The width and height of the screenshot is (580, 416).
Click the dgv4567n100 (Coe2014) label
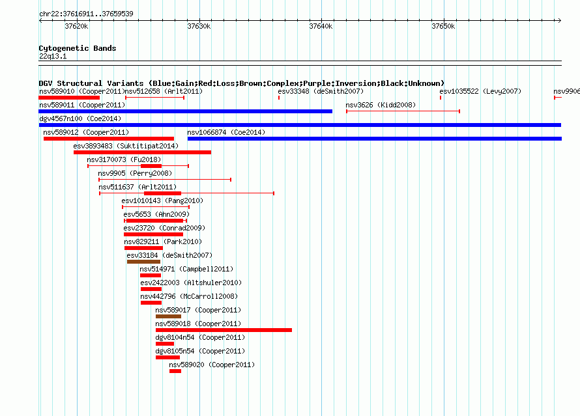80,118
